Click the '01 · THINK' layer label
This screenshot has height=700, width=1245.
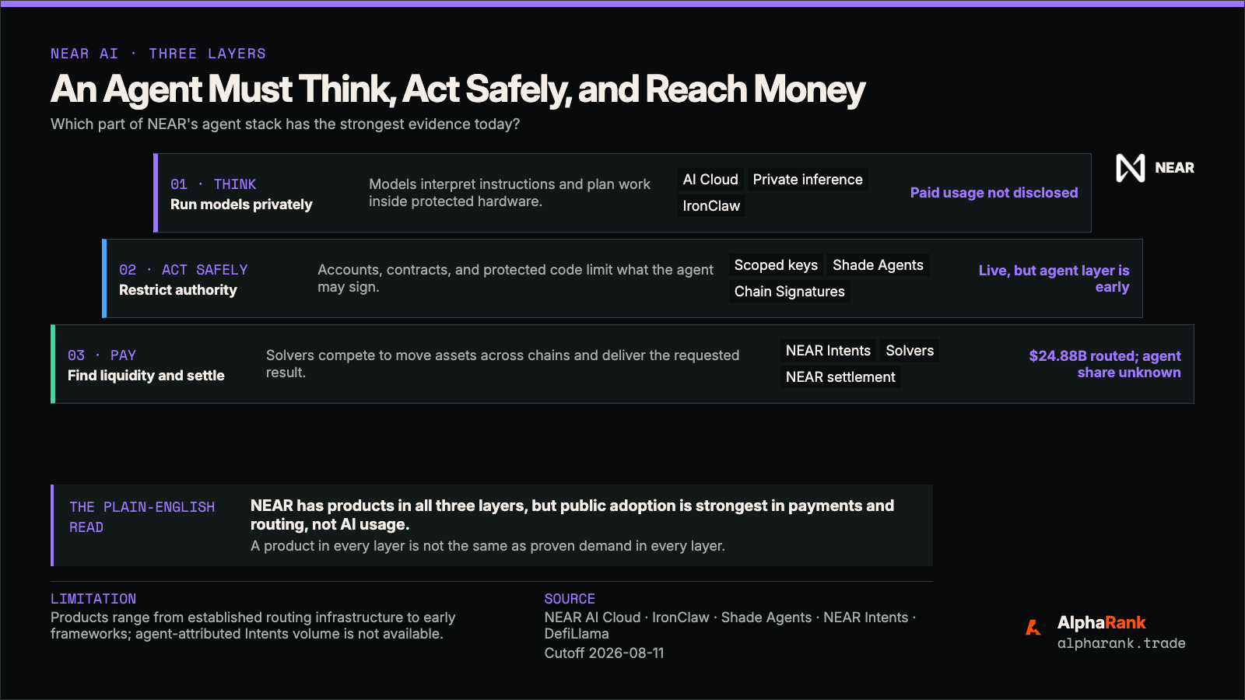(213, 184)
